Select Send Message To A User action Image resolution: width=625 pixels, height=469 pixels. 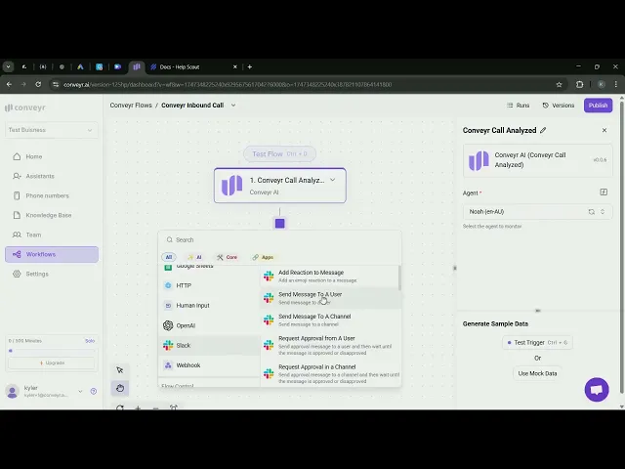pyautogui.click(x=330, y=298)
